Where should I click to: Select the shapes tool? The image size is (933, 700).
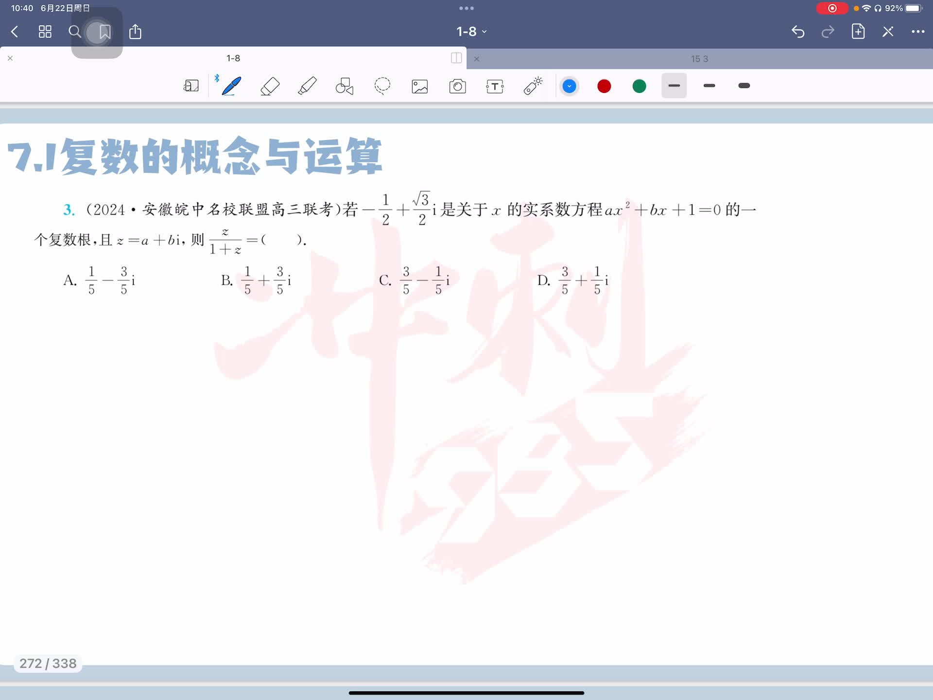(x=345, y=86)
